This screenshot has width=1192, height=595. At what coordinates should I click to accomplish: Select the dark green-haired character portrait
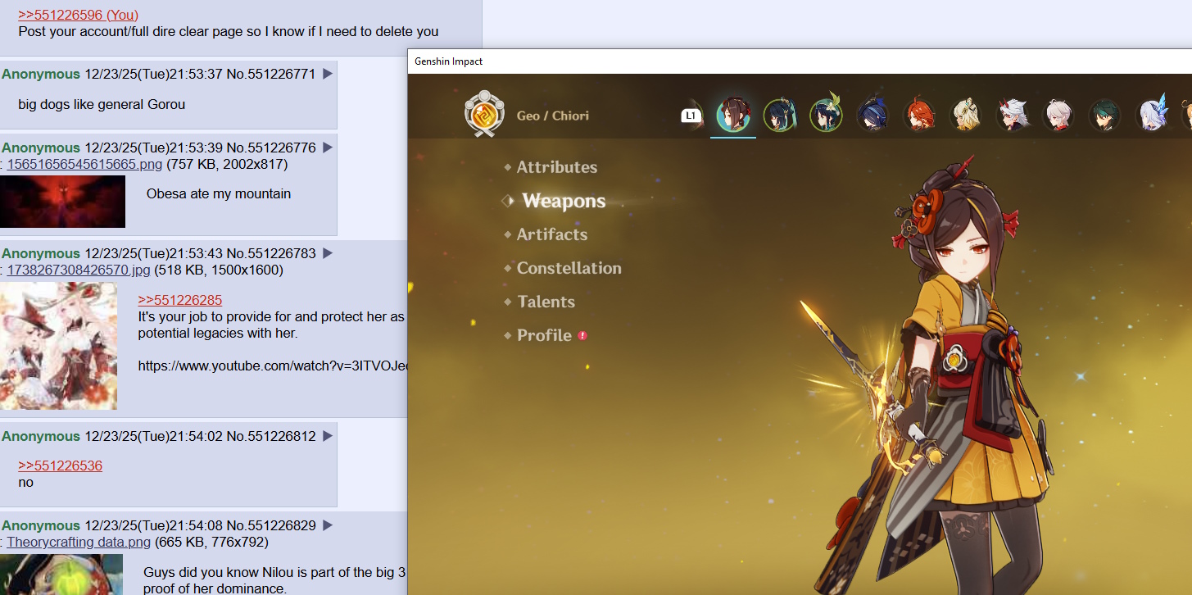[1104, 116]
